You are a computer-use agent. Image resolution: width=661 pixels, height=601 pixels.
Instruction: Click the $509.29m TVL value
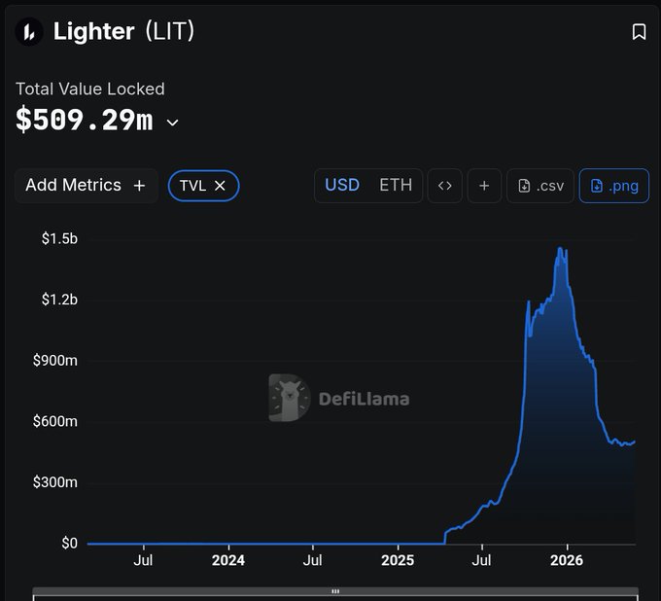tap(84, 120)
